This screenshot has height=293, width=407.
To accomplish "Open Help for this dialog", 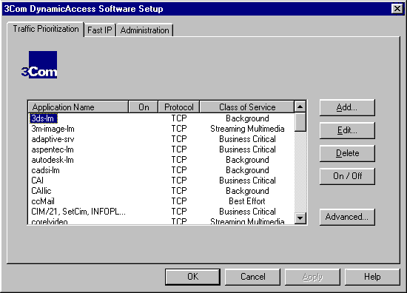I will coord(372,277).
